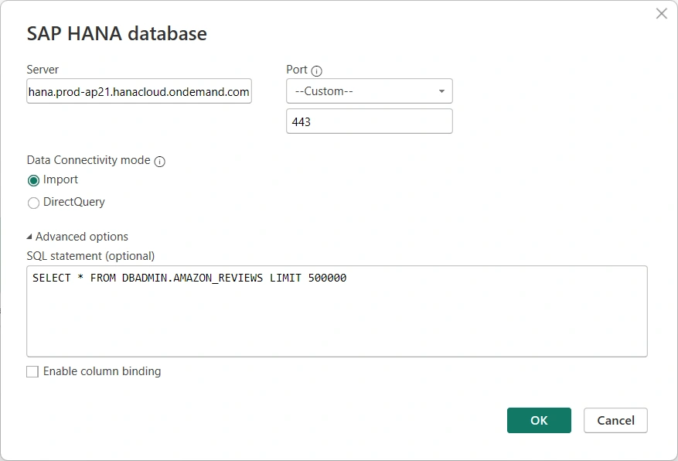Image resolution: width=678 pixels, height=461 pixels.
Task: Click the custom port field showing 443
Action: click(x=370, y=121)
